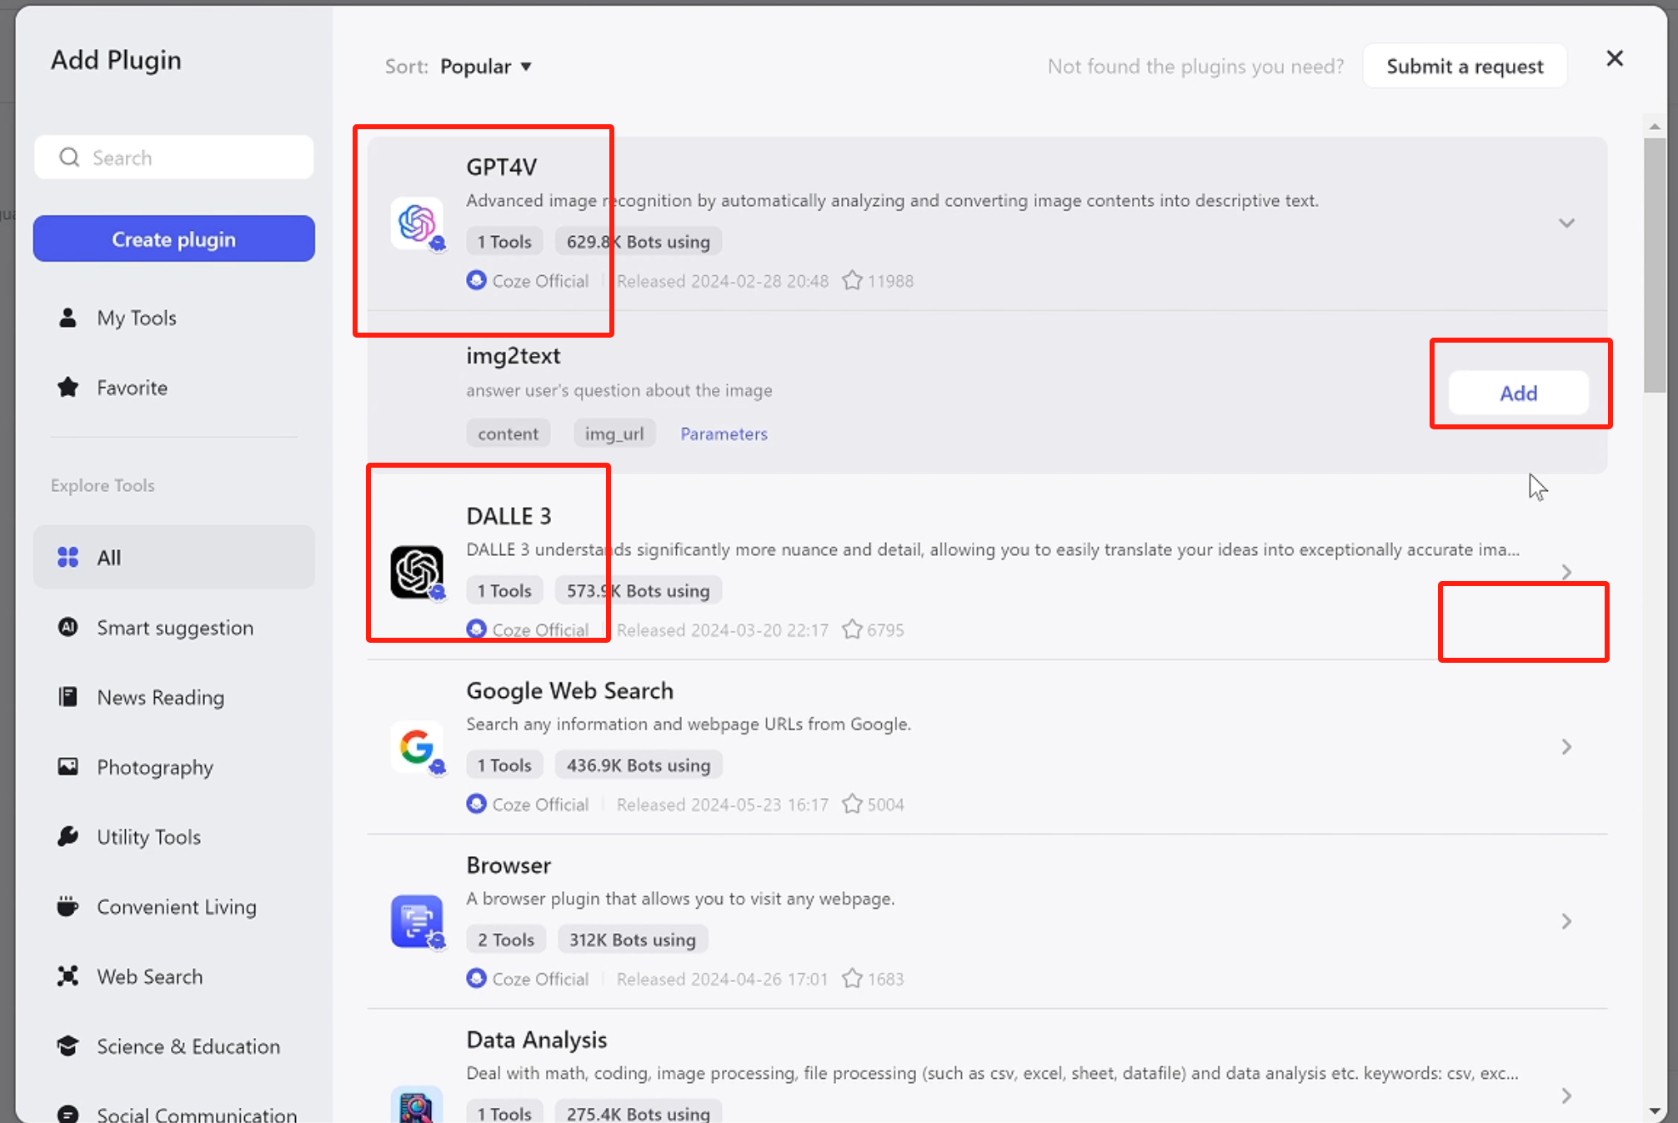Click the img2text Parameters link
Screen dimensions: 1678x1123
tap(723, 433)
